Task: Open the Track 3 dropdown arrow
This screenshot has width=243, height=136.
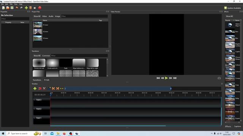Action: click(35, 100)
